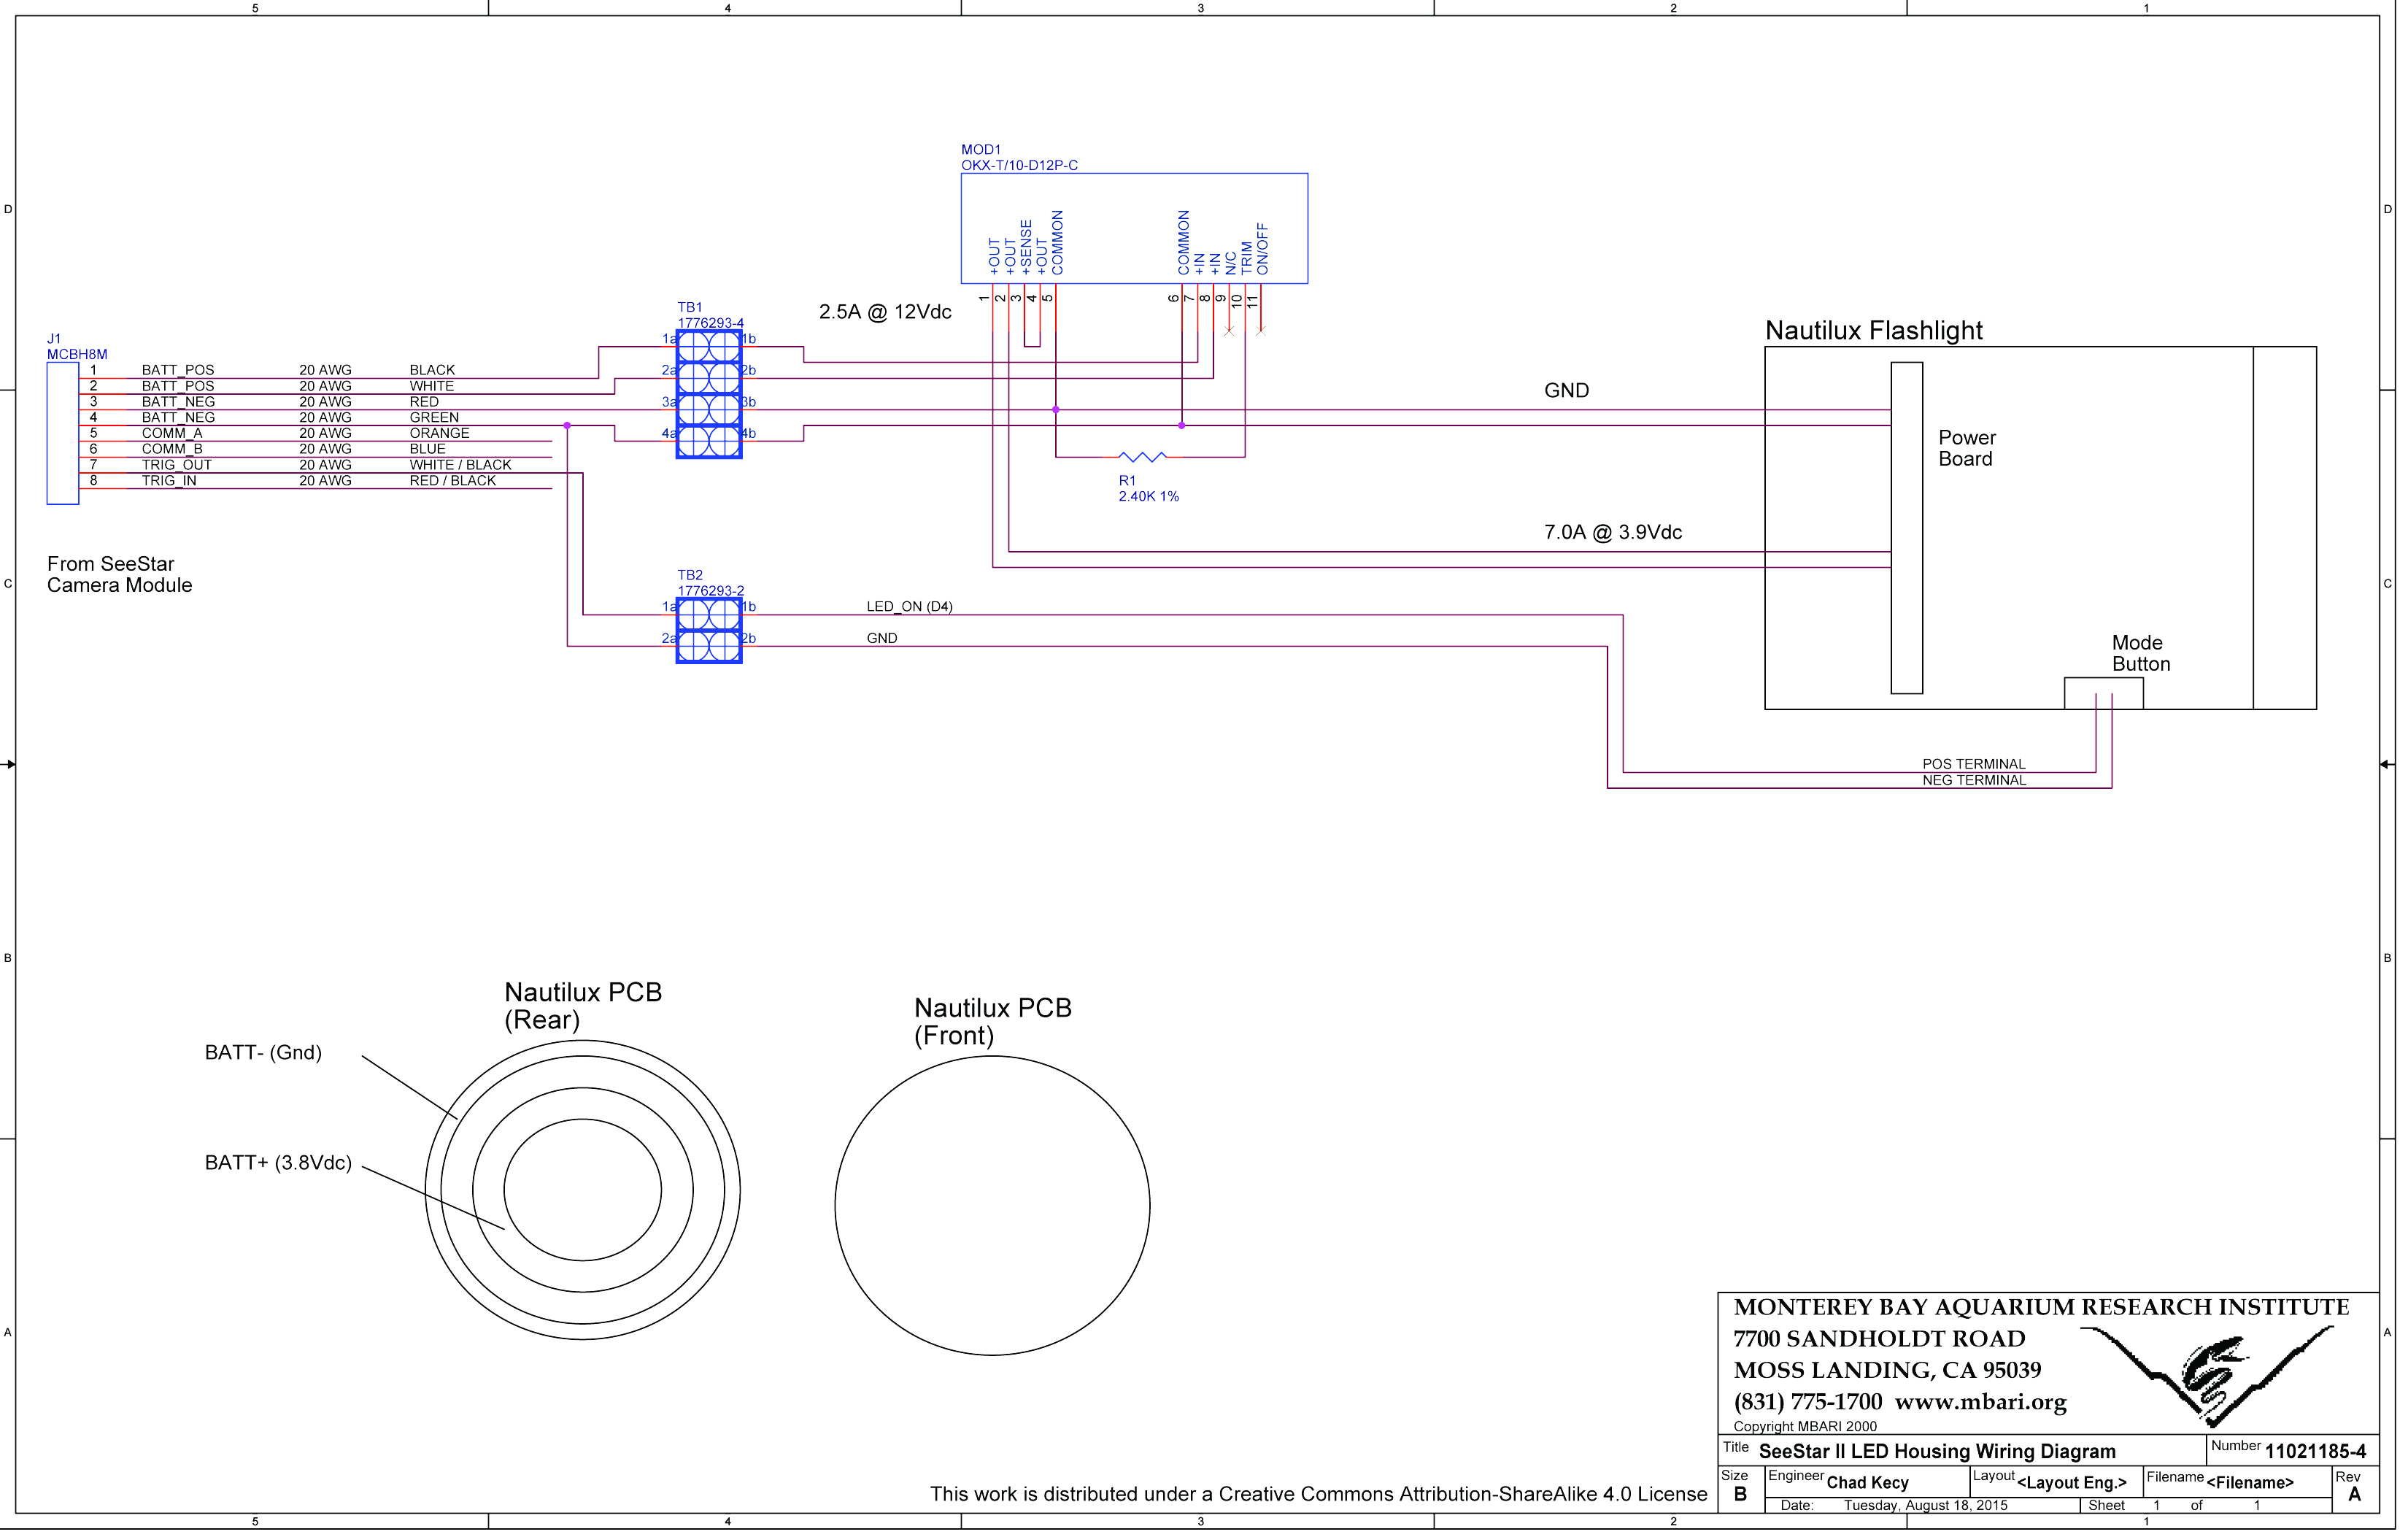Image resolution: width=2408 pixels, height=1537 pixels.
Task: Click the drawing number '11021185-4'
Action: click(x=2316, y=1452)
